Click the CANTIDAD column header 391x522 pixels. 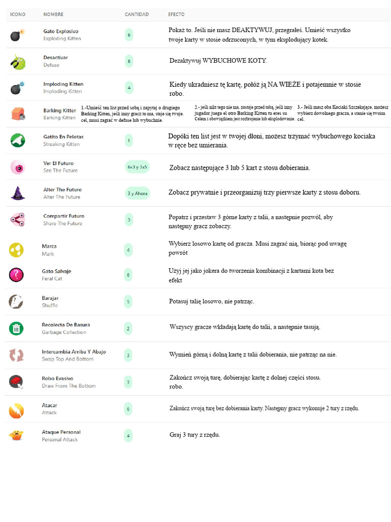(136, 14)
